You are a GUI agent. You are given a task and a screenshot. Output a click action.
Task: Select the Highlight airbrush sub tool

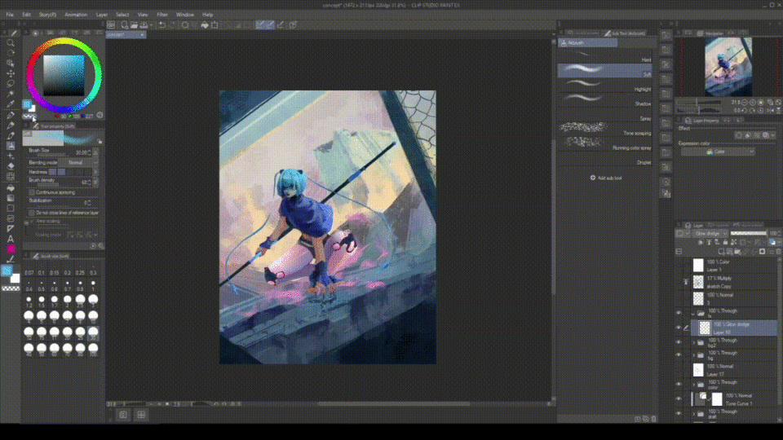[x=604, y=86]
